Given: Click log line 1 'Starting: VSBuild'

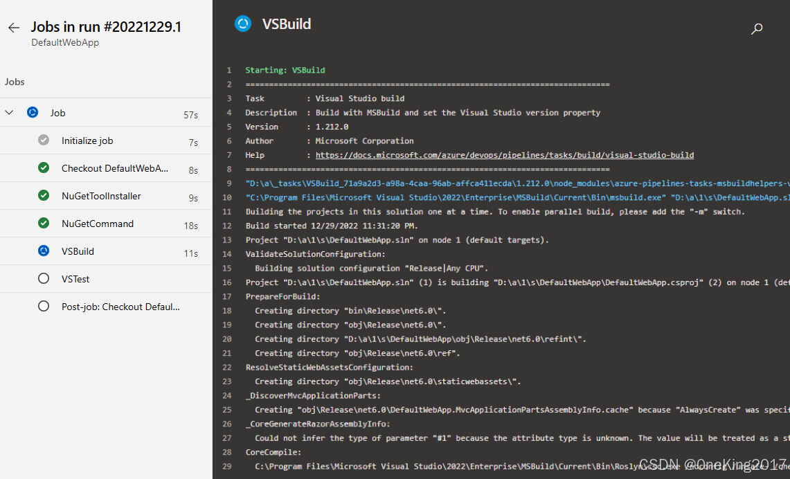Looking at the screenshot, I should coord(285,70).
